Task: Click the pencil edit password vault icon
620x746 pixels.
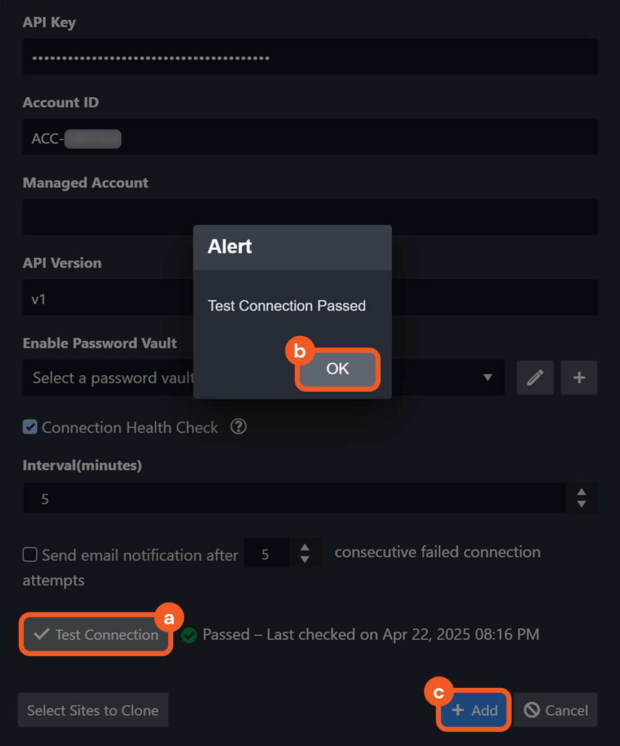Action: click(x=535, y=378)
